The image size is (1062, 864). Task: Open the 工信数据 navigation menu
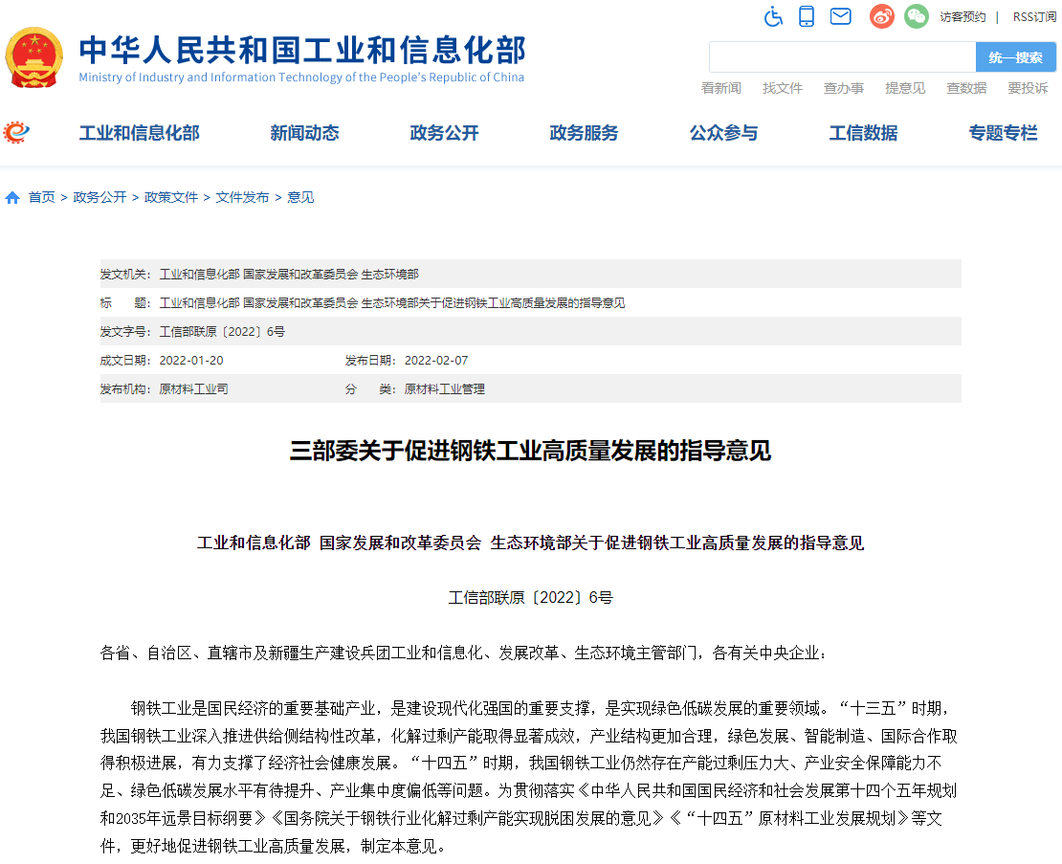click(863, 133)
